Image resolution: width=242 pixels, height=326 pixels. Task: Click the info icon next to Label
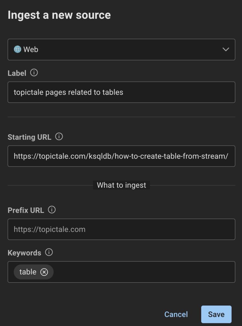coord(34,73)
